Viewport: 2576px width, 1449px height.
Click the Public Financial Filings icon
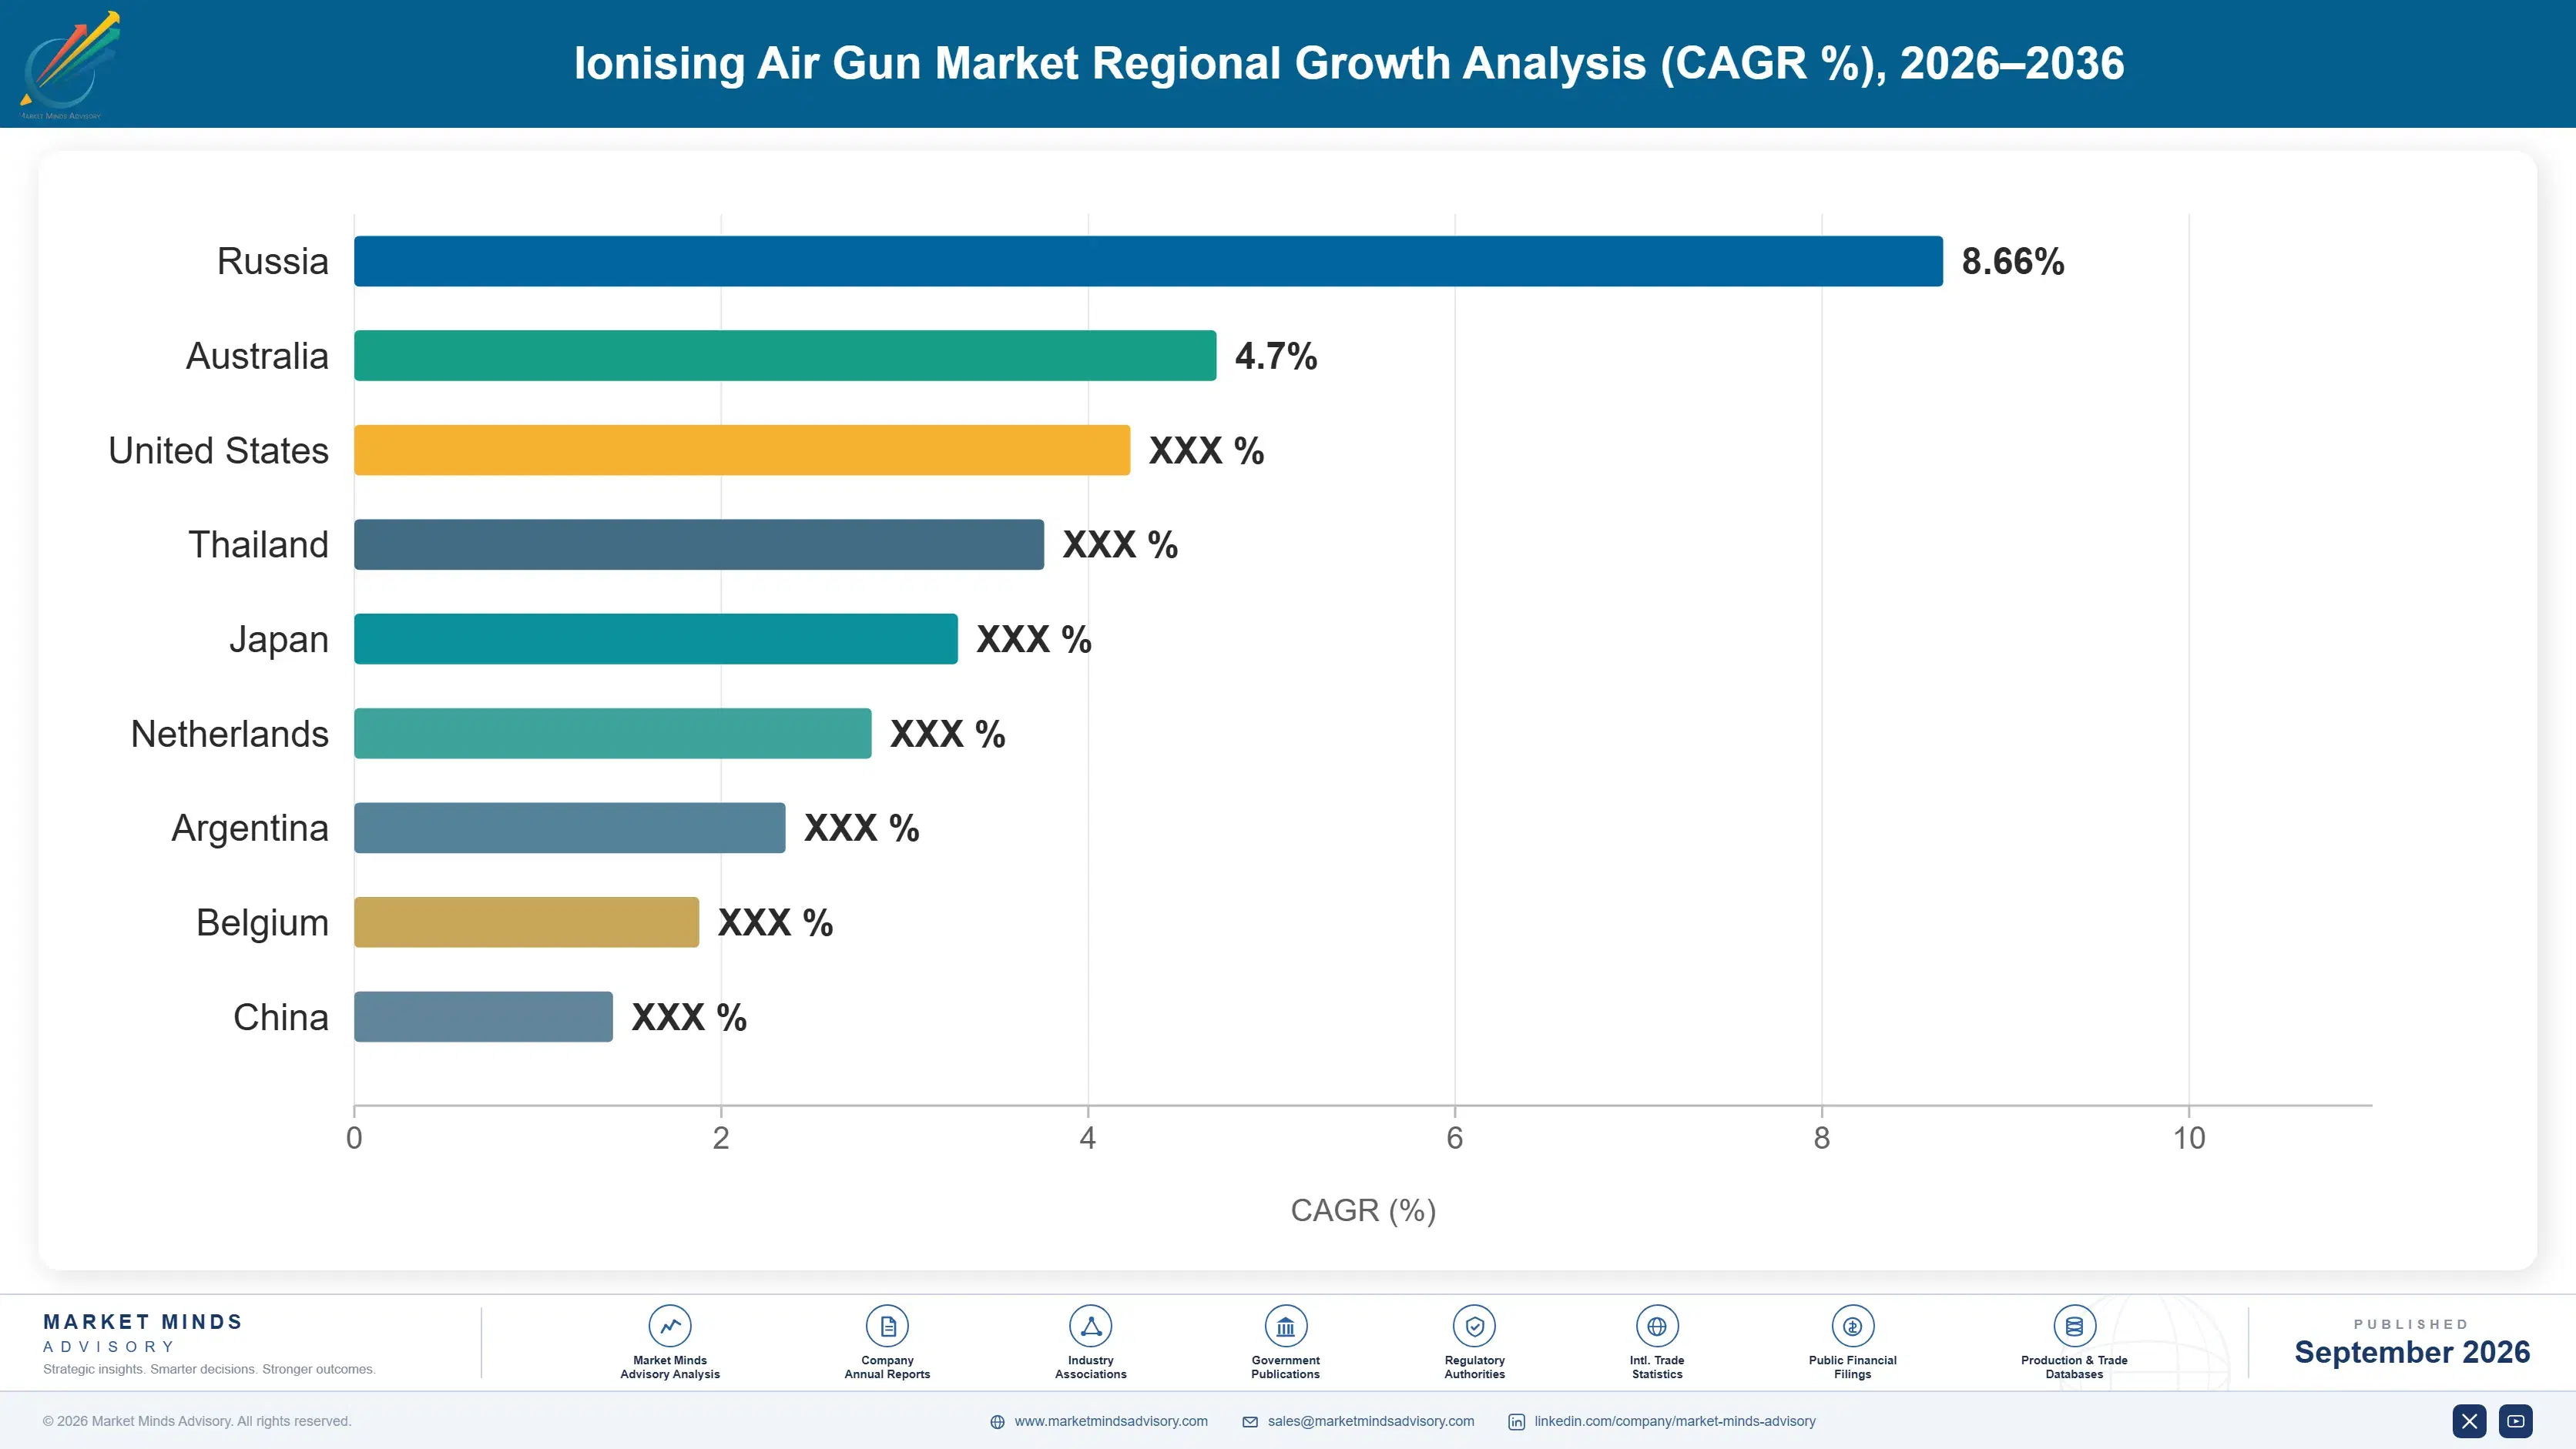1852,1326
